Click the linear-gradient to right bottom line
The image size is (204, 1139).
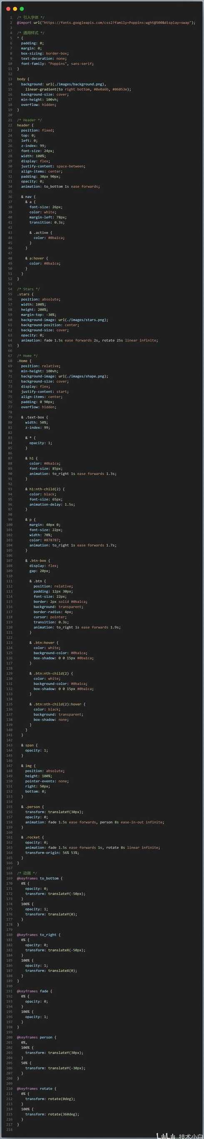point(78,89)
